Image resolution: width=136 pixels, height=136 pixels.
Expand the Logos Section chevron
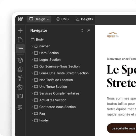tap(32, 60)
